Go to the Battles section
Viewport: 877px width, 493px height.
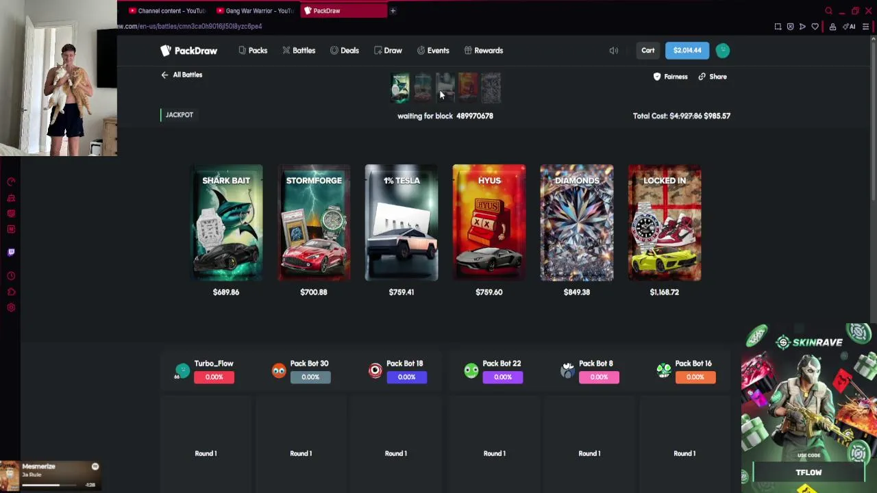click(299, 51)
